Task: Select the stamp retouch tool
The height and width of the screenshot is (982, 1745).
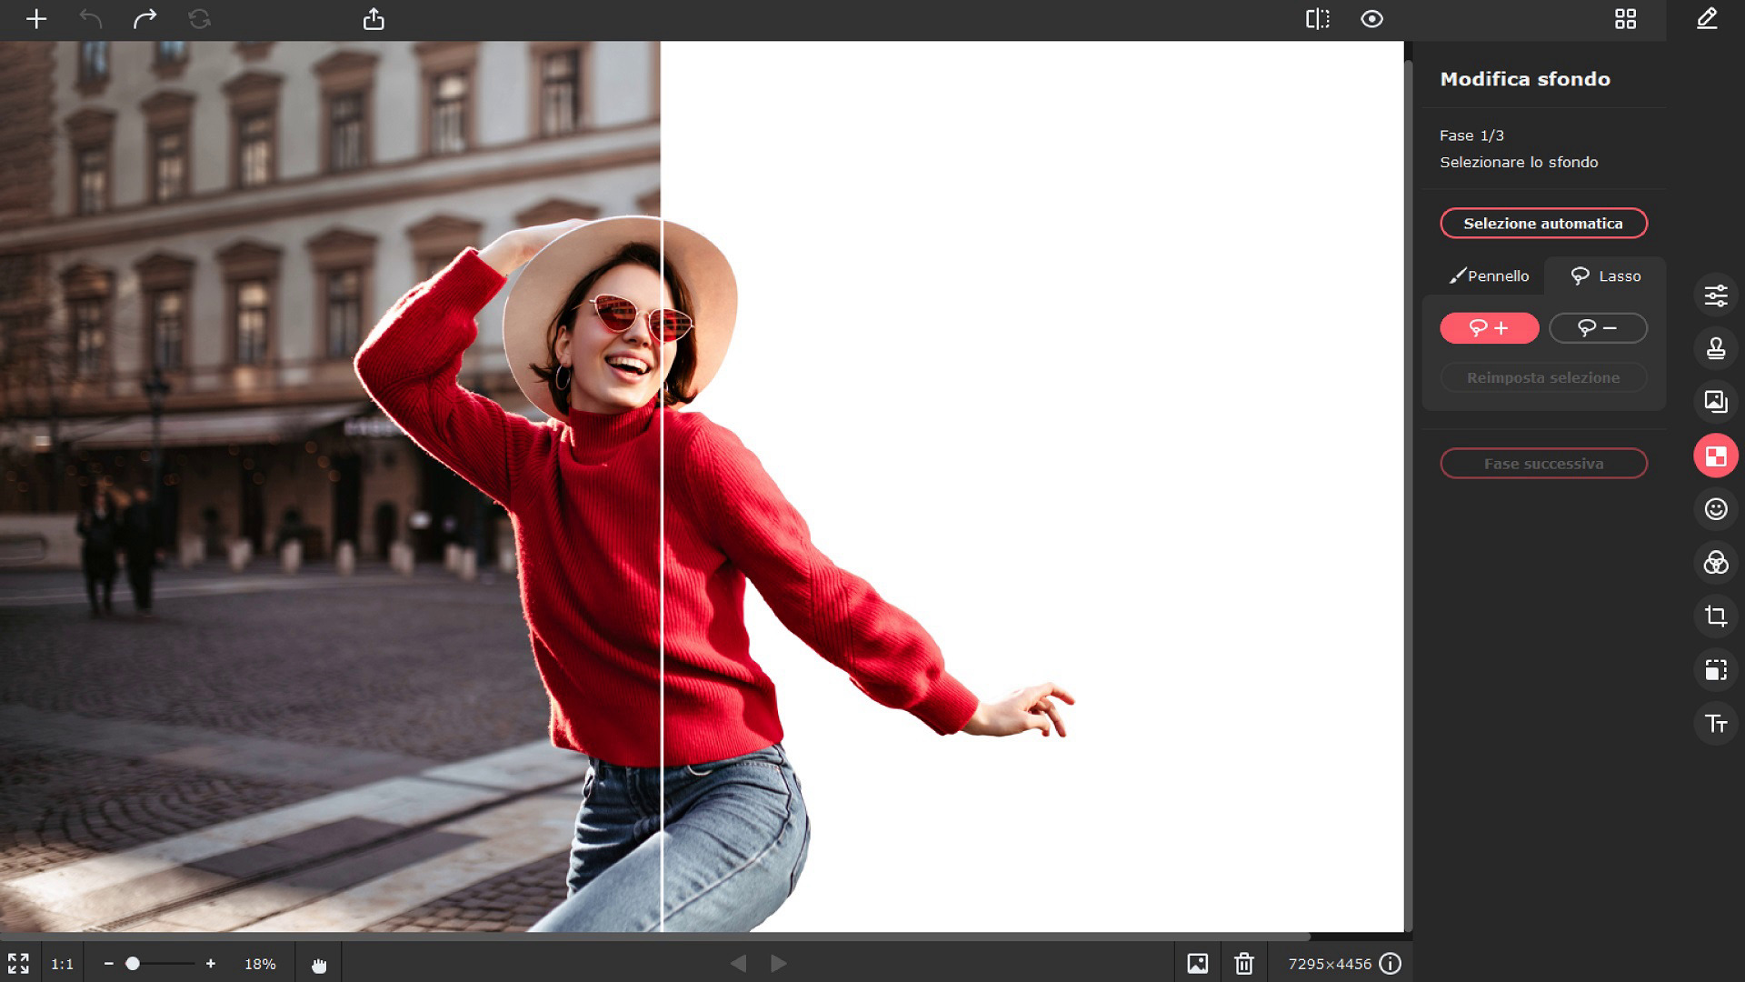Action: click(x=1715, y=348)
